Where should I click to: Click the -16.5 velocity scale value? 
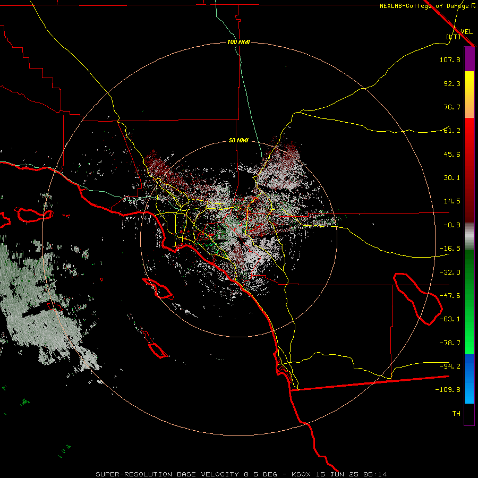pos(450,249)
